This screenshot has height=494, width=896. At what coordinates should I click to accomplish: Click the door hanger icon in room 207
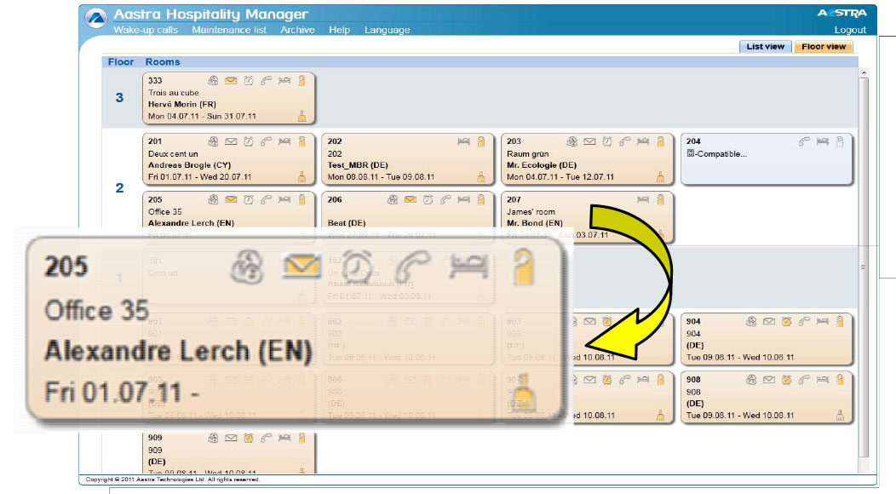click(661, 199)
